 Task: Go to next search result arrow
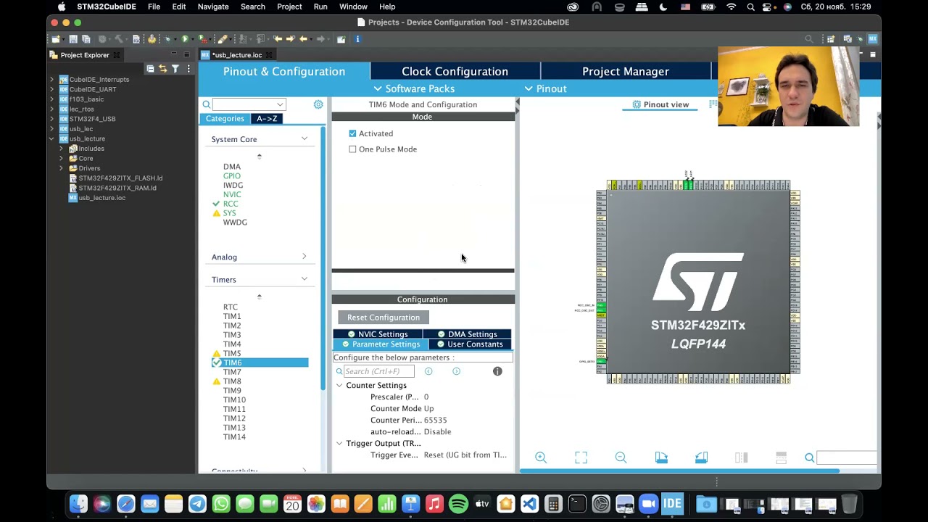(x=456, y=371)
